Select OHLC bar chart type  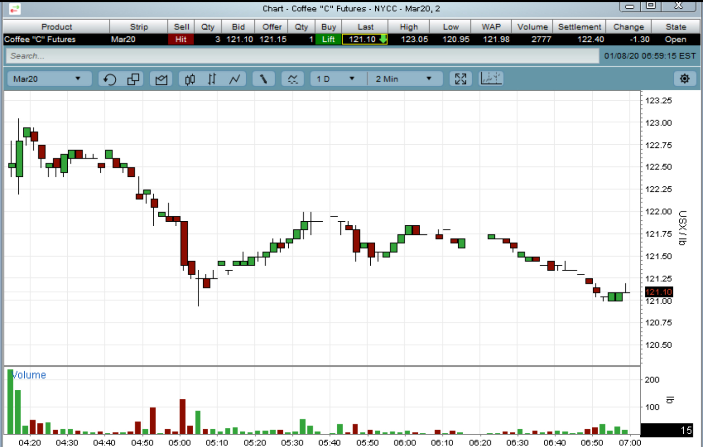[x=211, y=79]
